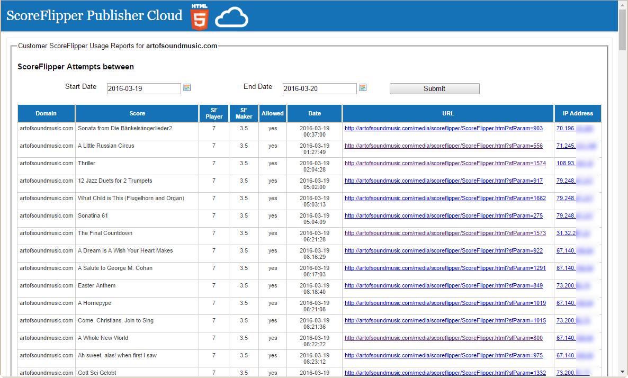628x378 pixels.
Task: Click the cloud logo in the header
Action: 231,17
